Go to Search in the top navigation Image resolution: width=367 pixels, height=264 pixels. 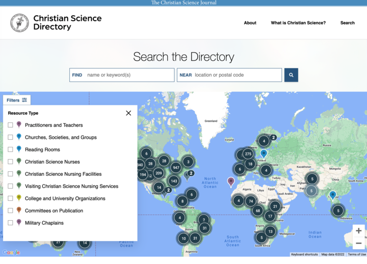pyautogui.click(x=347, y=23)
